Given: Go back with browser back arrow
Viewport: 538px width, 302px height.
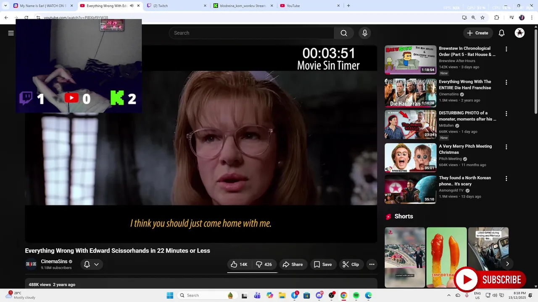Looking at the screenshot, I should coord(6,18).
